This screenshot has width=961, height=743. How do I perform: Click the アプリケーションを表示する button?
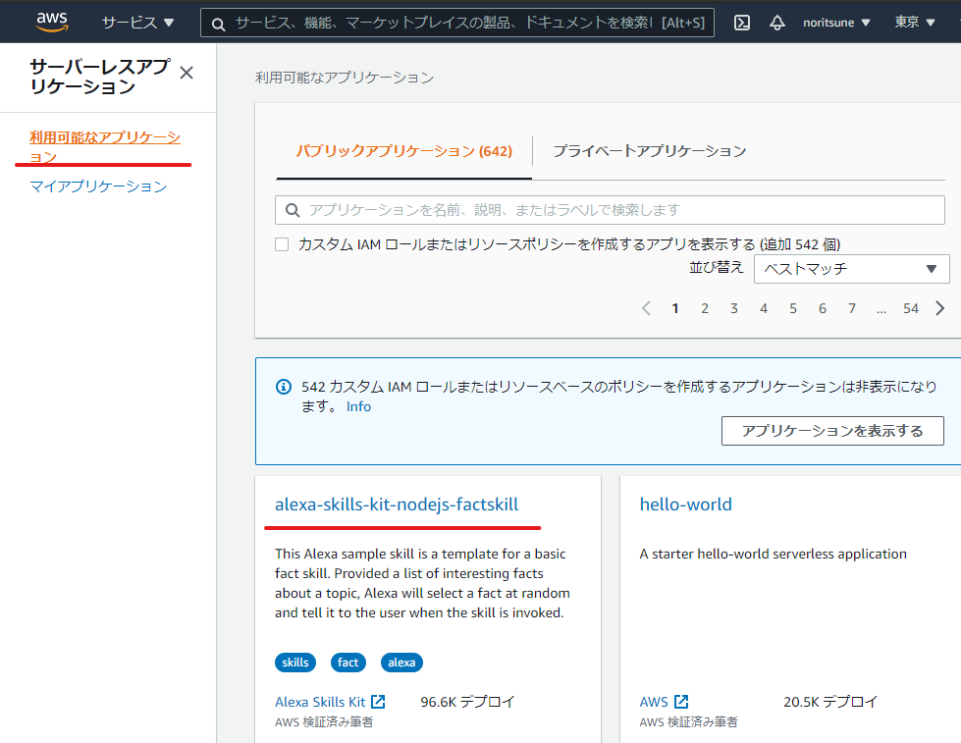832,431
